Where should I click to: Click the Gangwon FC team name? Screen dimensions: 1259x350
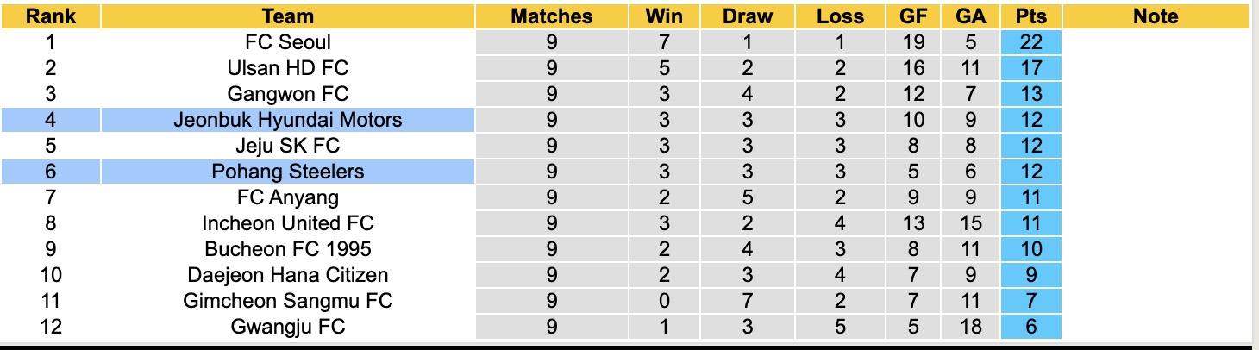pos(287,94)
